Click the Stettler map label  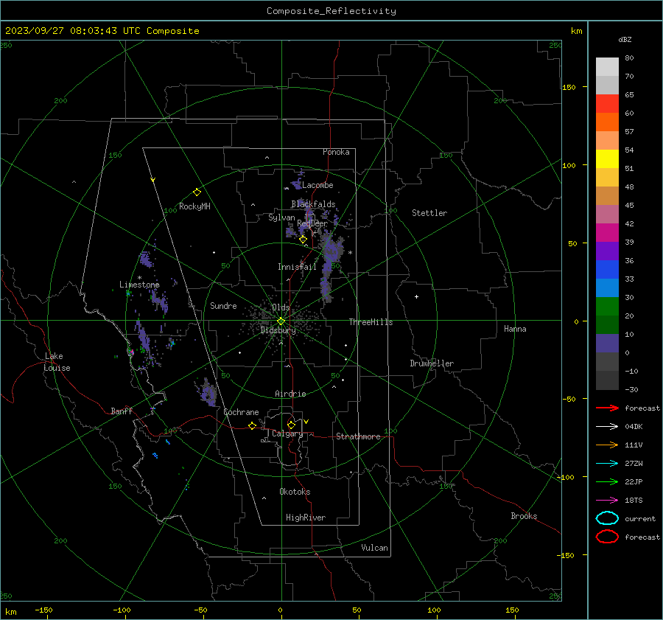click(429, 213)
